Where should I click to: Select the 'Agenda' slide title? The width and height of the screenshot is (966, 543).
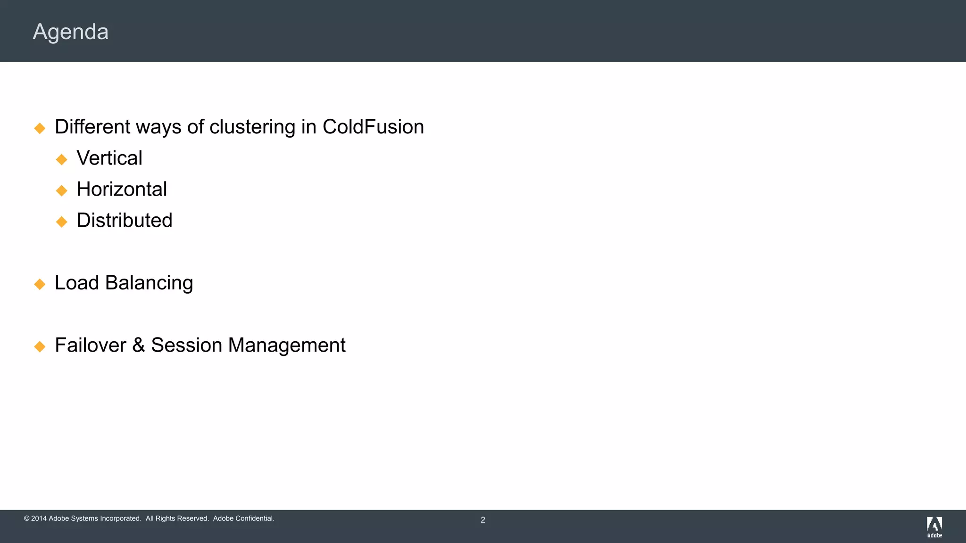pyautogui.click(x=71, y=32)
